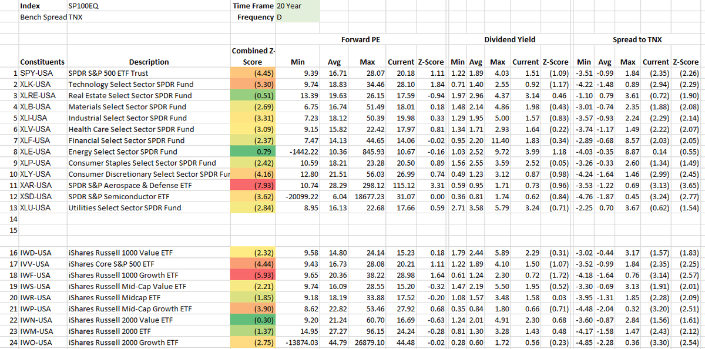Select the Forward PE group header

pyautogui.click(x=361, y=39)
